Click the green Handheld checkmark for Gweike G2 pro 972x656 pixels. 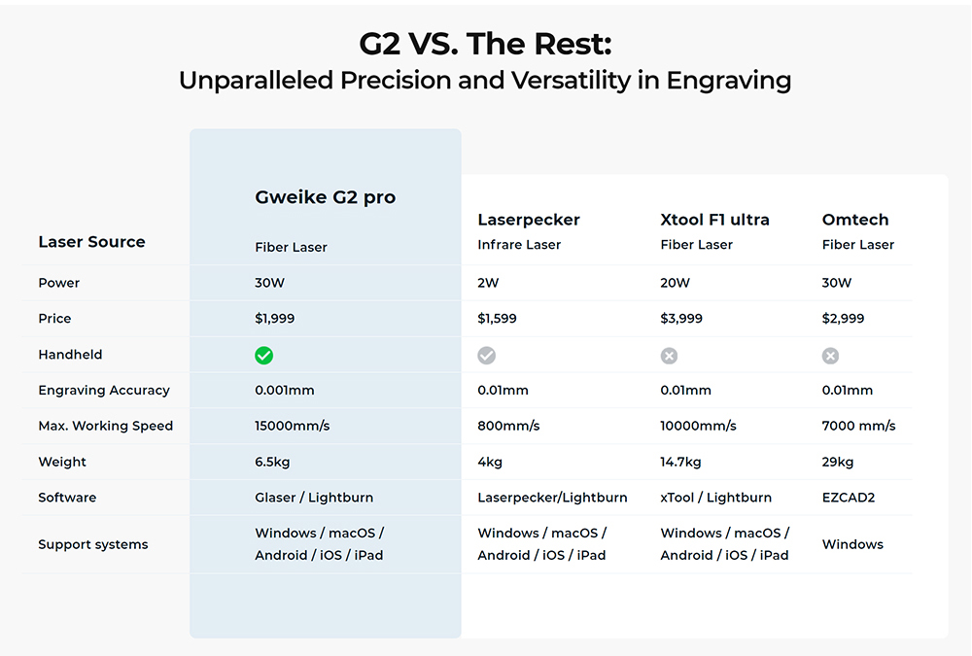pyautogui.click(x=263, y=356)
